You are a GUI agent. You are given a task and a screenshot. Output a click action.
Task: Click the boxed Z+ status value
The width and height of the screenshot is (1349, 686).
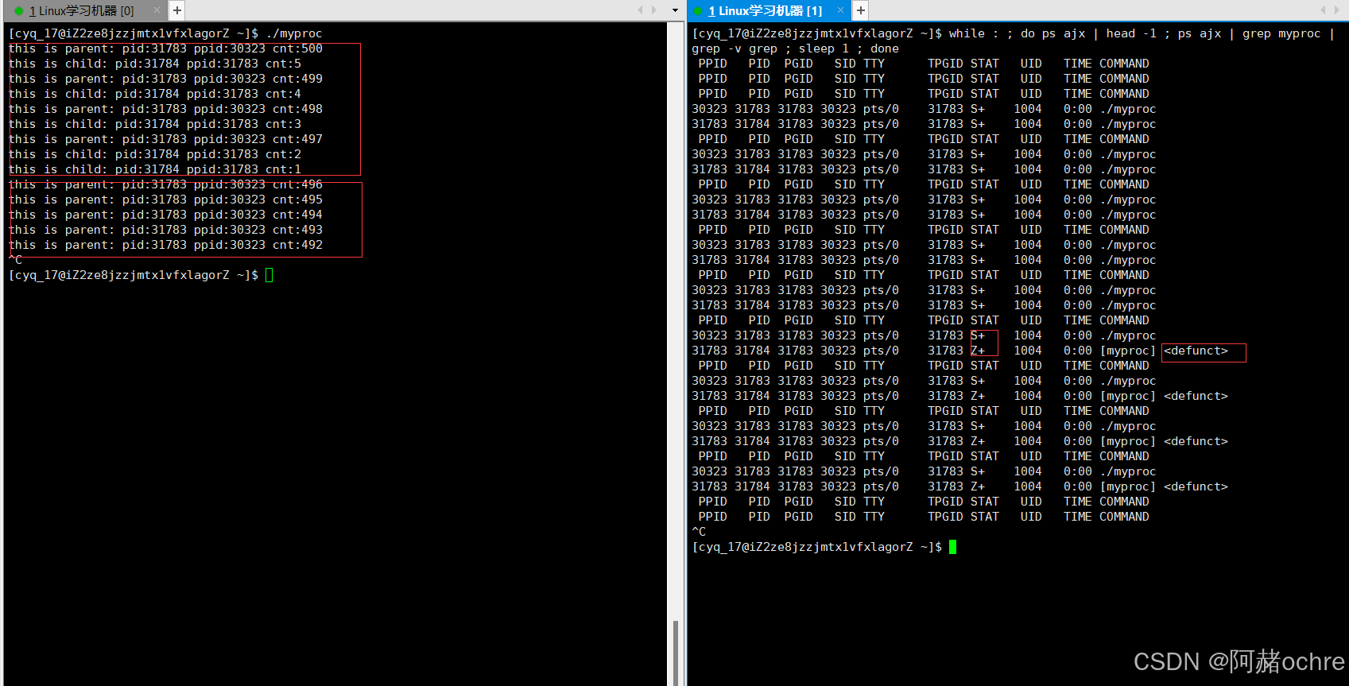[978, 351]
